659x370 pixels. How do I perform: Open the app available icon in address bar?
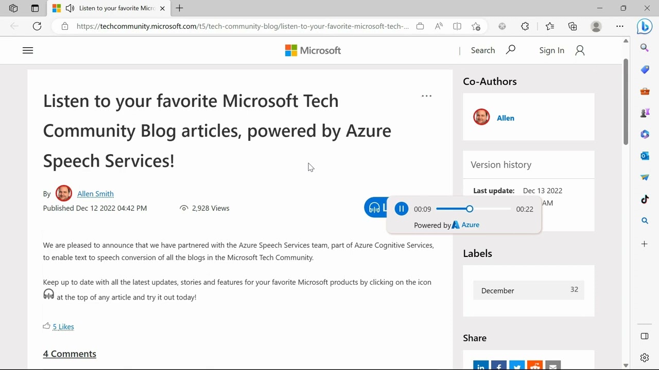420,26
